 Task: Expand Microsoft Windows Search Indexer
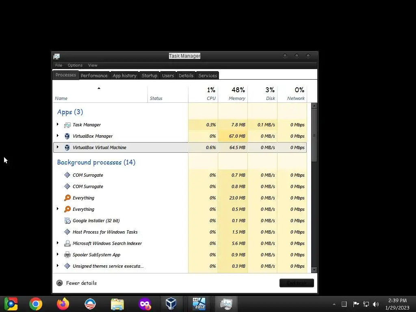(58, 243)
